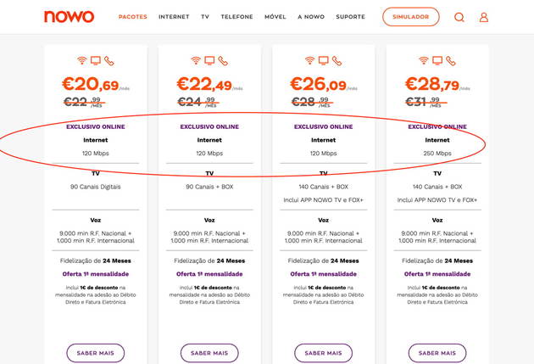Click the television icon above the €26,09 price

(x=324, y=61)
